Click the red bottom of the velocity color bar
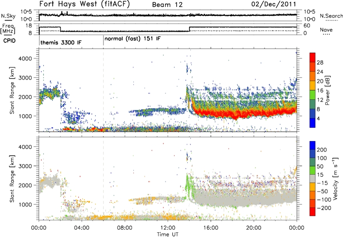343x237 pixels. [x=313, y=212]
